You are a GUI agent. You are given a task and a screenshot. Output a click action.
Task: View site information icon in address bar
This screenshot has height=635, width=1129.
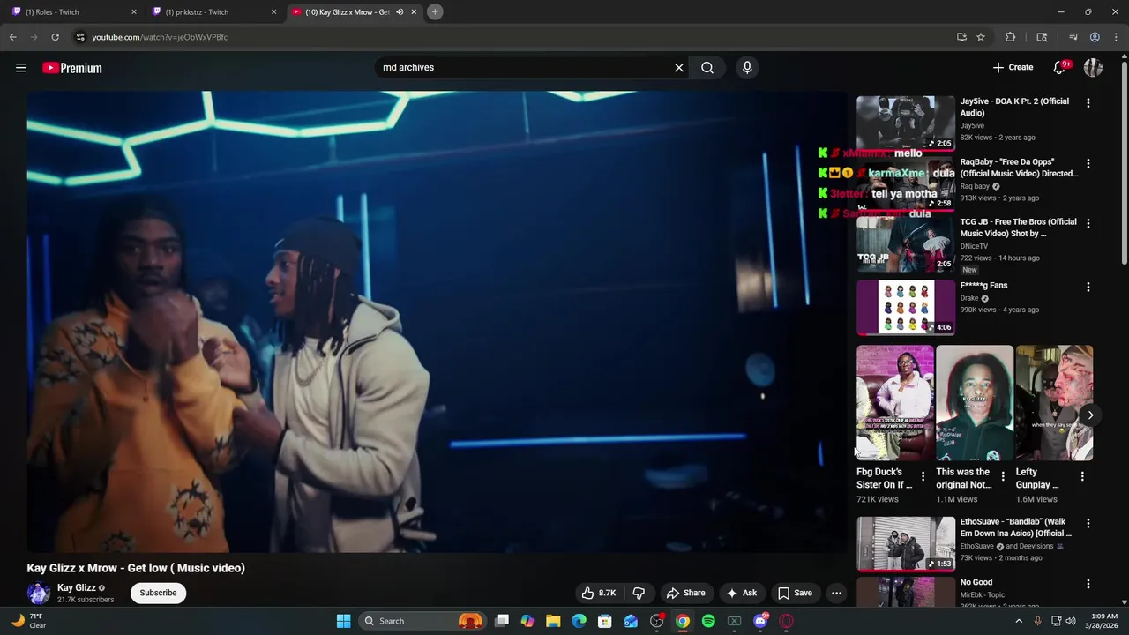point(79,37)
